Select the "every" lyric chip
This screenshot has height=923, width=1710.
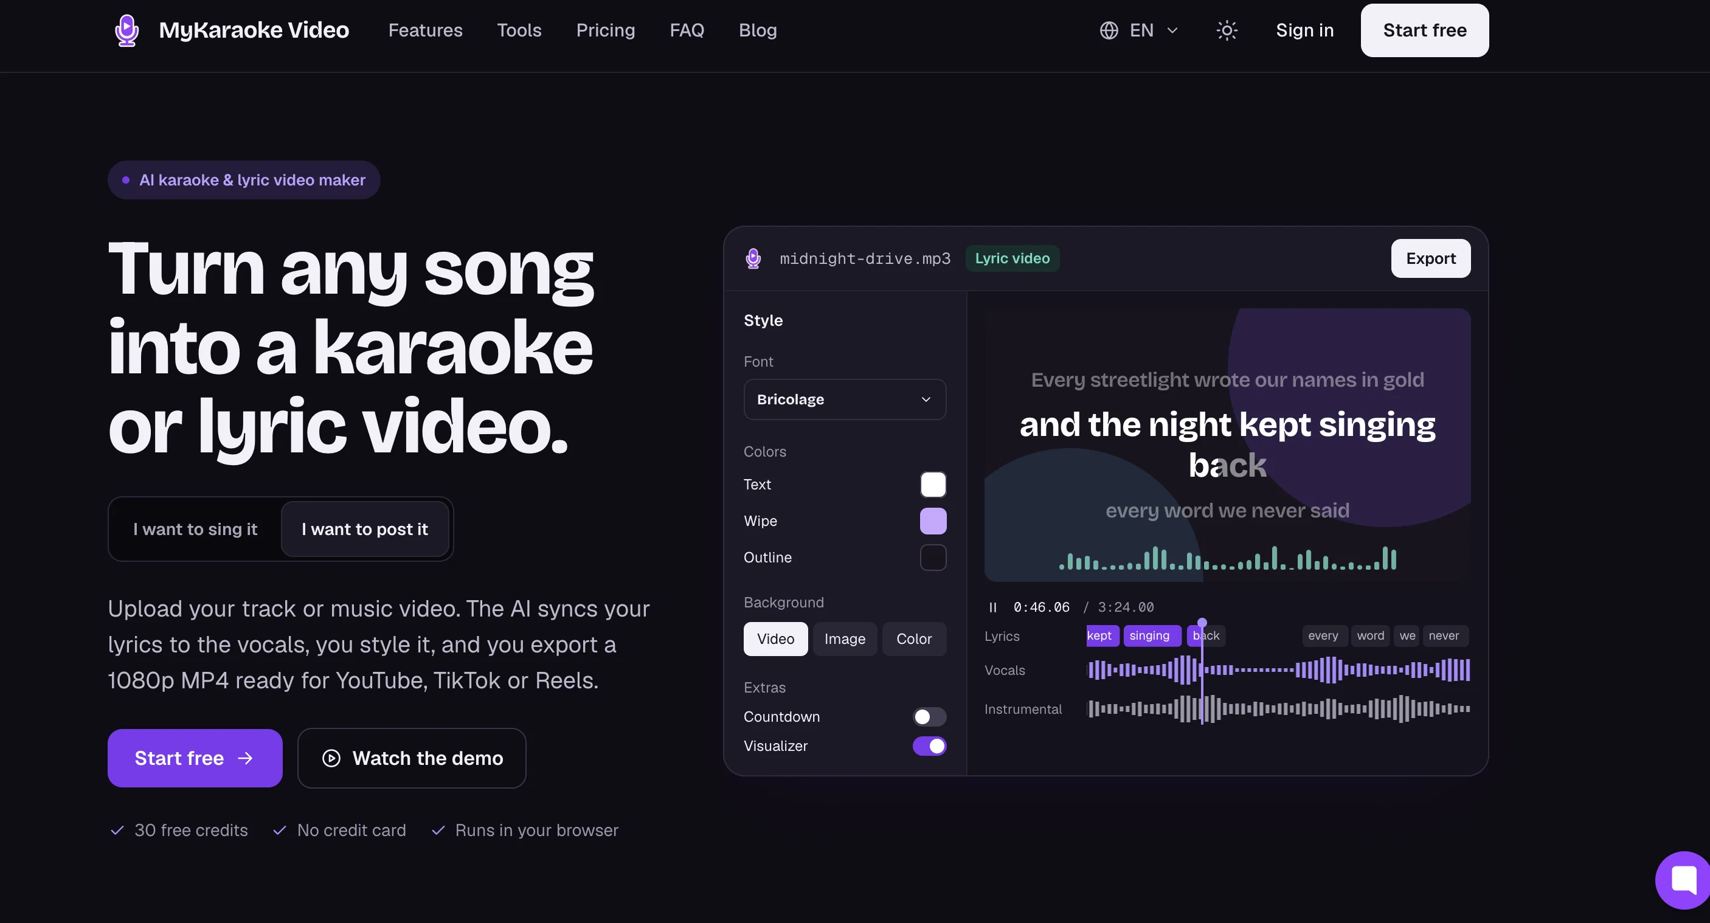(1324, 635)
